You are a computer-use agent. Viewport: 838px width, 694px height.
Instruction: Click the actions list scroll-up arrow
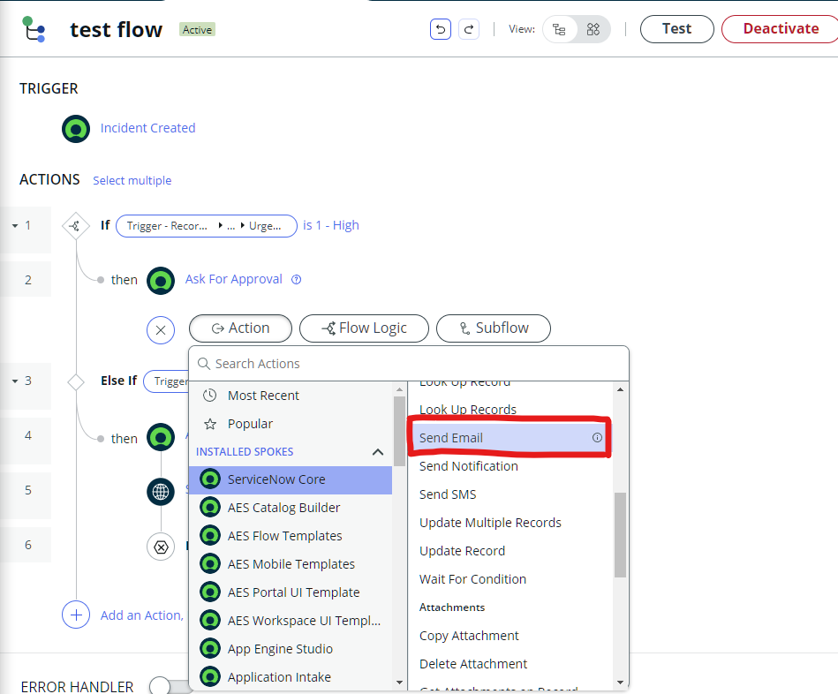click(620, 389)
